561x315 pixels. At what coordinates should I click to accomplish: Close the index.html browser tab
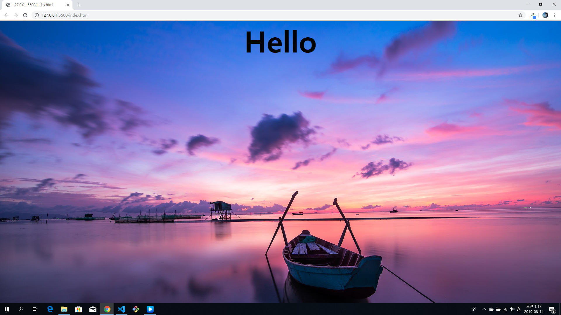click(68, 5)
